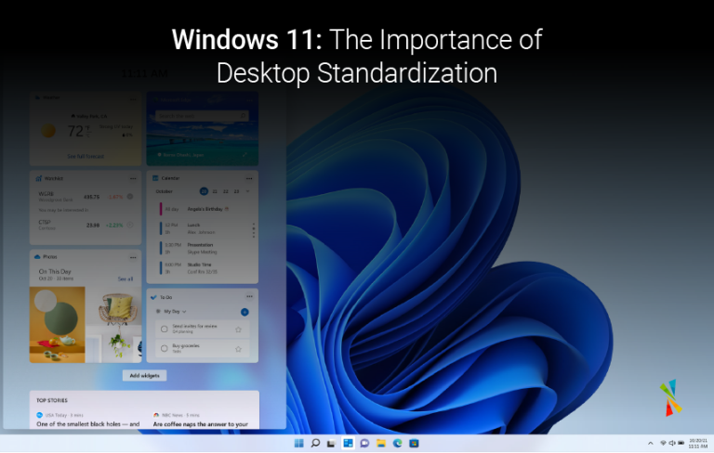Image resolution: width=714 pixels, height=453 pixels.
Task: Click the Watchlist widget title
Action: click(x=54, y=179)
